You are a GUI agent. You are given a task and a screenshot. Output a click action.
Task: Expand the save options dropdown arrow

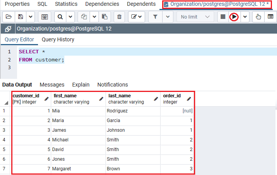[x=31, y=17]
